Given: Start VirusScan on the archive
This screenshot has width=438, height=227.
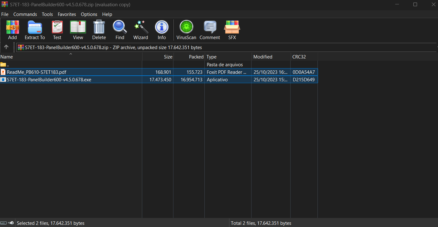Looking at the screenshot, I should (186, 30).
